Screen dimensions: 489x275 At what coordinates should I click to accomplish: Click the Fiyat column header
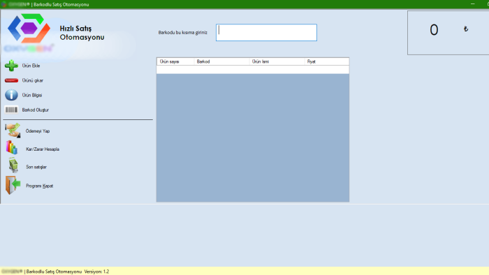point(326,61)
